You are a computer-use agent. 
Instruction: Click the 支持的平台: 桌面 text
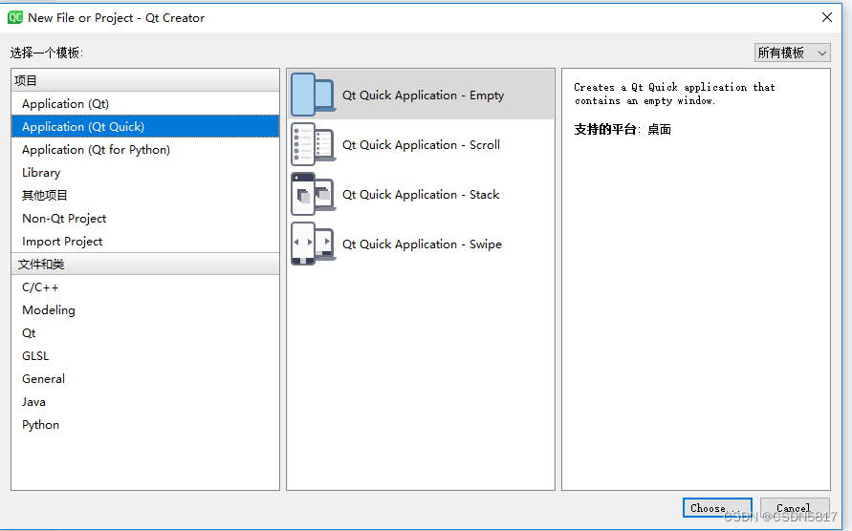tap(623, 129)
